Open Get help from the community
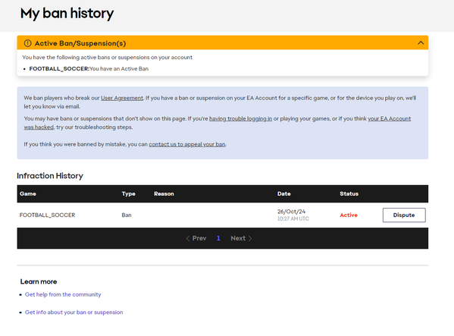The width and height of the screenshot is (454, 336). (63, 294)
